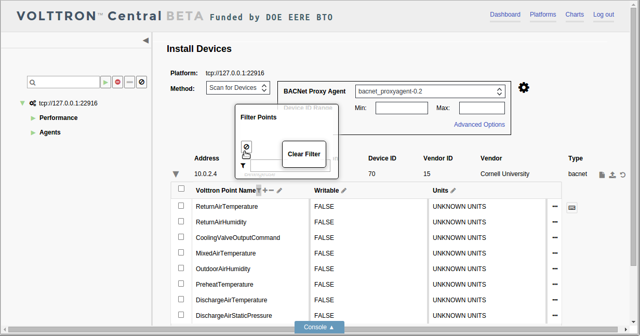The image size is (640, 336).
Task: Click Device ID Min input field
Action: point(402,108)
